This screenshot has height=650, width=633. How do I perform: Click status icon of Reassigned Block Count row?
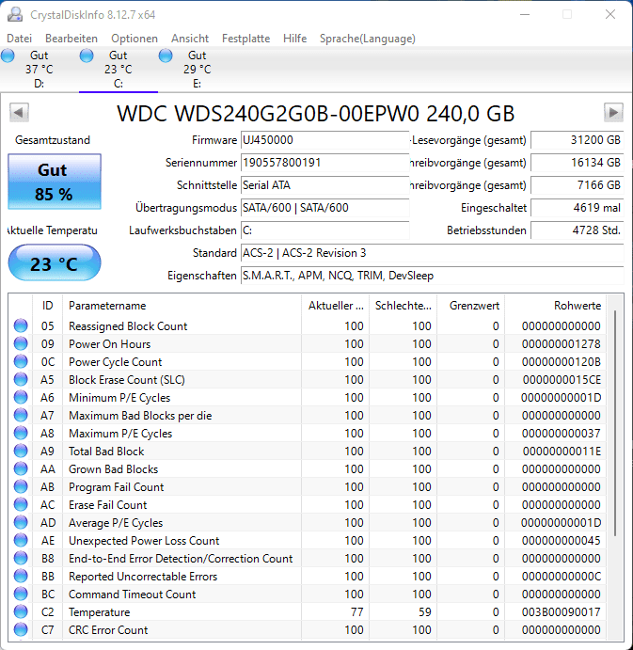(x=21, y=325)
